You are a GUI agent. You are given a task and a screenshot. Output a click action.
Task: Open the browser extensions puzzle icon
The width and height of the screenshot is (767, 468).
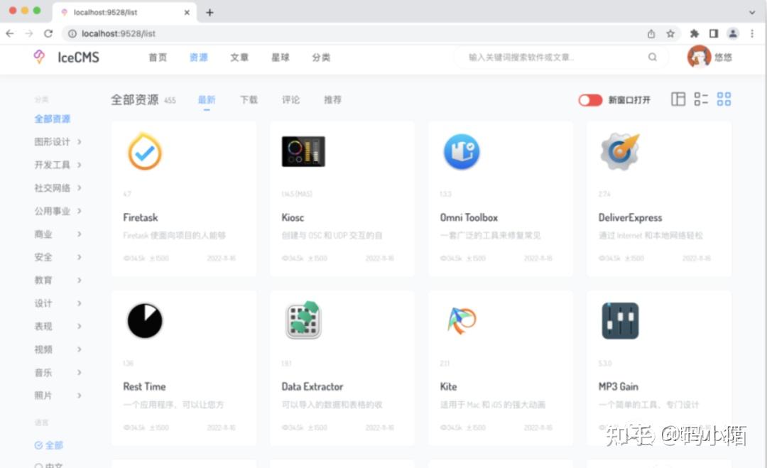(694, 34)
